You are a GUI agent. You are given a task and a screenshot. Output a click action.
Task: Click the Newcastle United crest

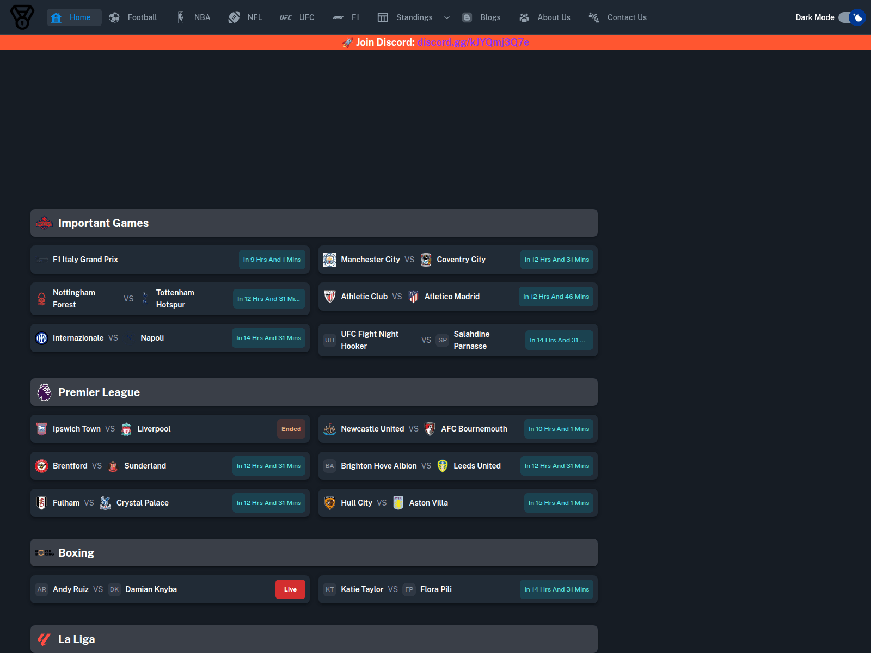tap(330, 429)
